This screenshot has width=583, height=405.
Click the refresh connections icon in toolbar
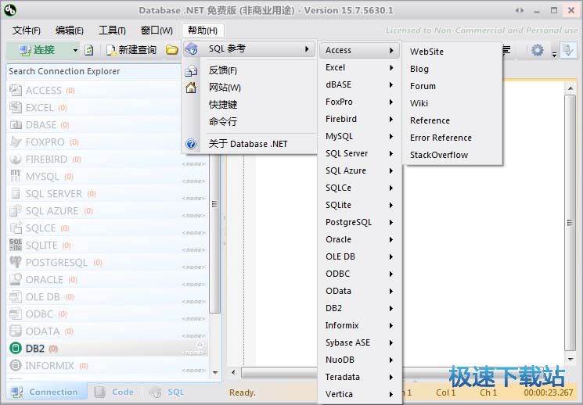89,50
